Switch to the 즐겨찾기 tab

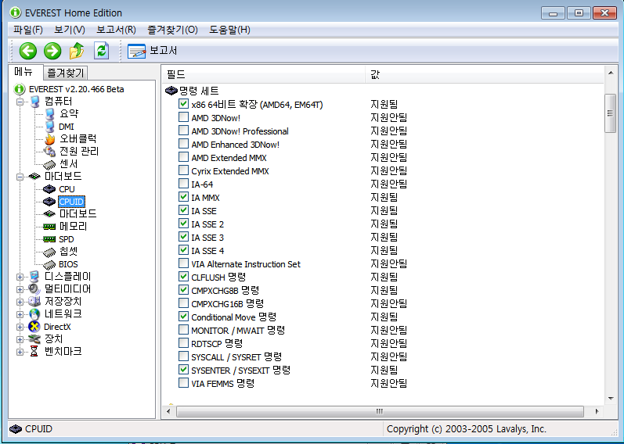(66, 73)
